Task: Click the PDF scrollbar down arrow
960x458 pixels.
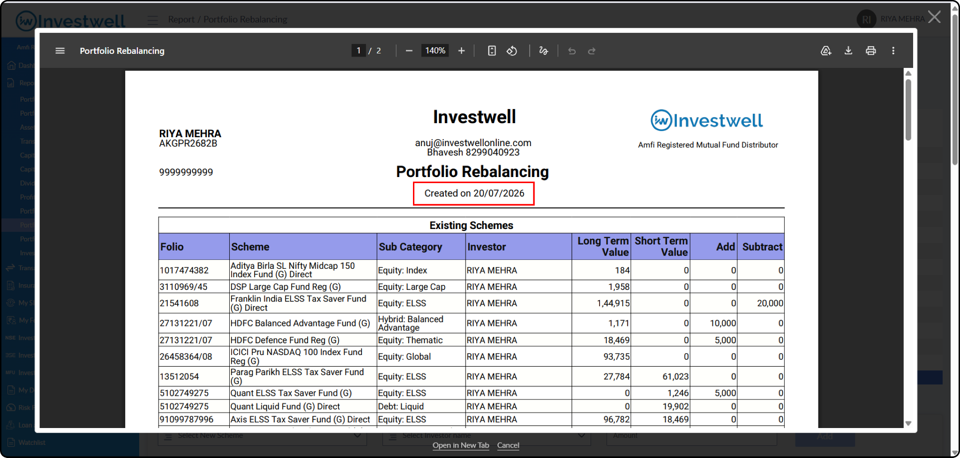Action: (x=908, y=423)
